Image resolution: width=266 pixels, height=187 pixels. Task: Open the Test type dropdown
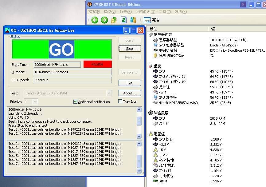[x=109, y=93]
